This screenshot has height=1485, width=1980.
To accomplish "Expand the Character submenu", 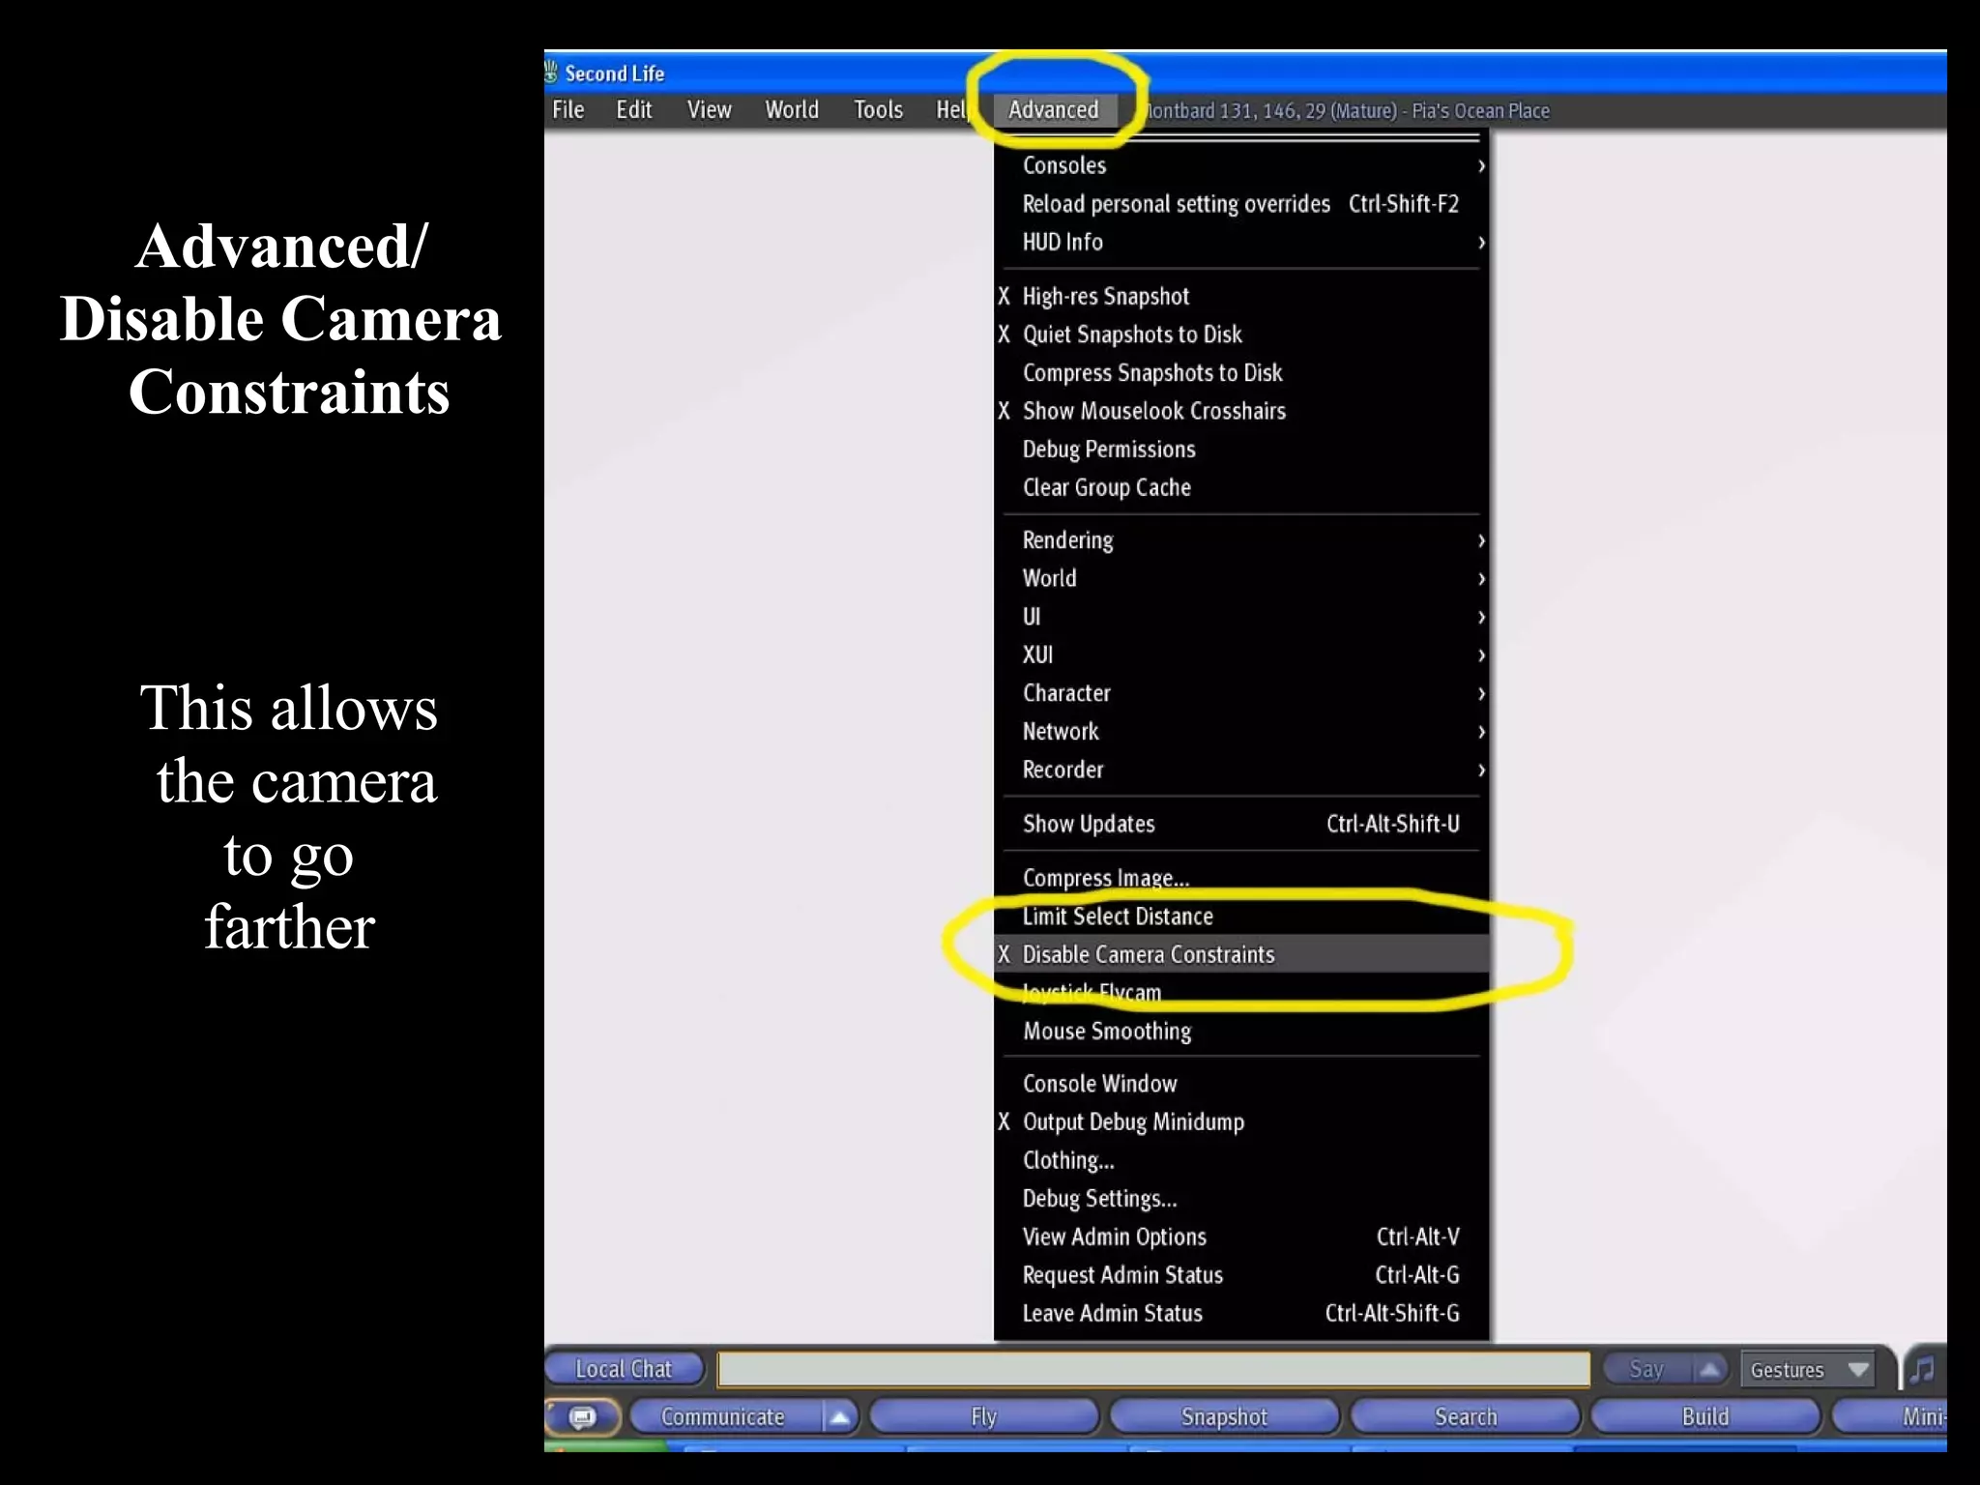I will pos(1241,693).
